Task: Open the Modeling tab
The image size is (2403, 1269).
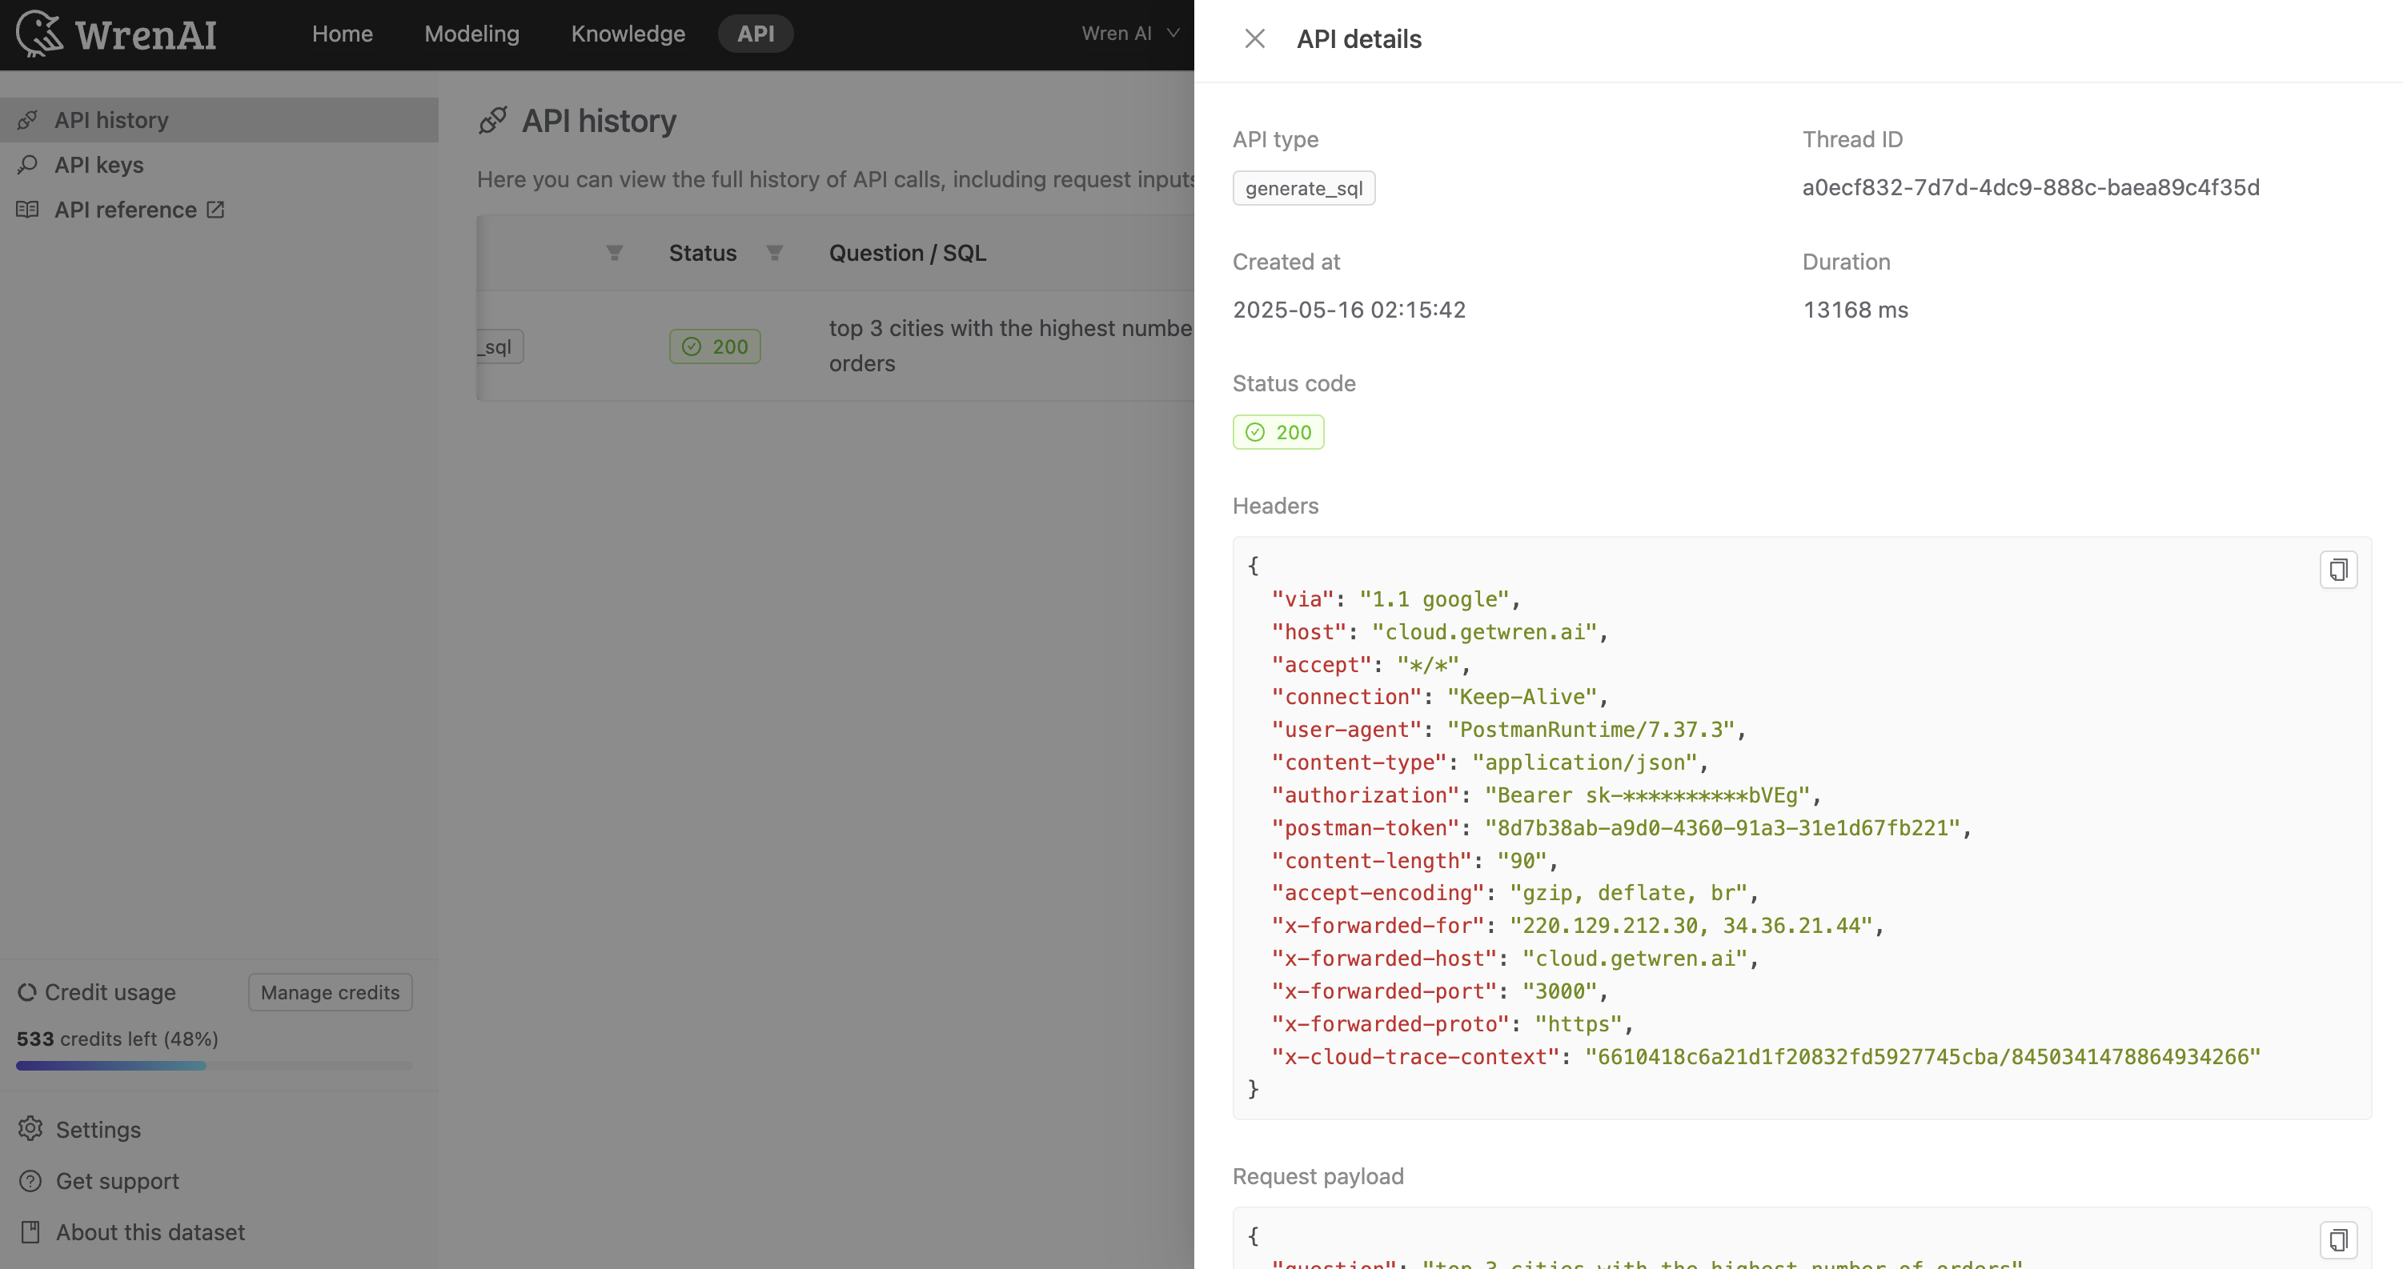Action: coord(472,34)
